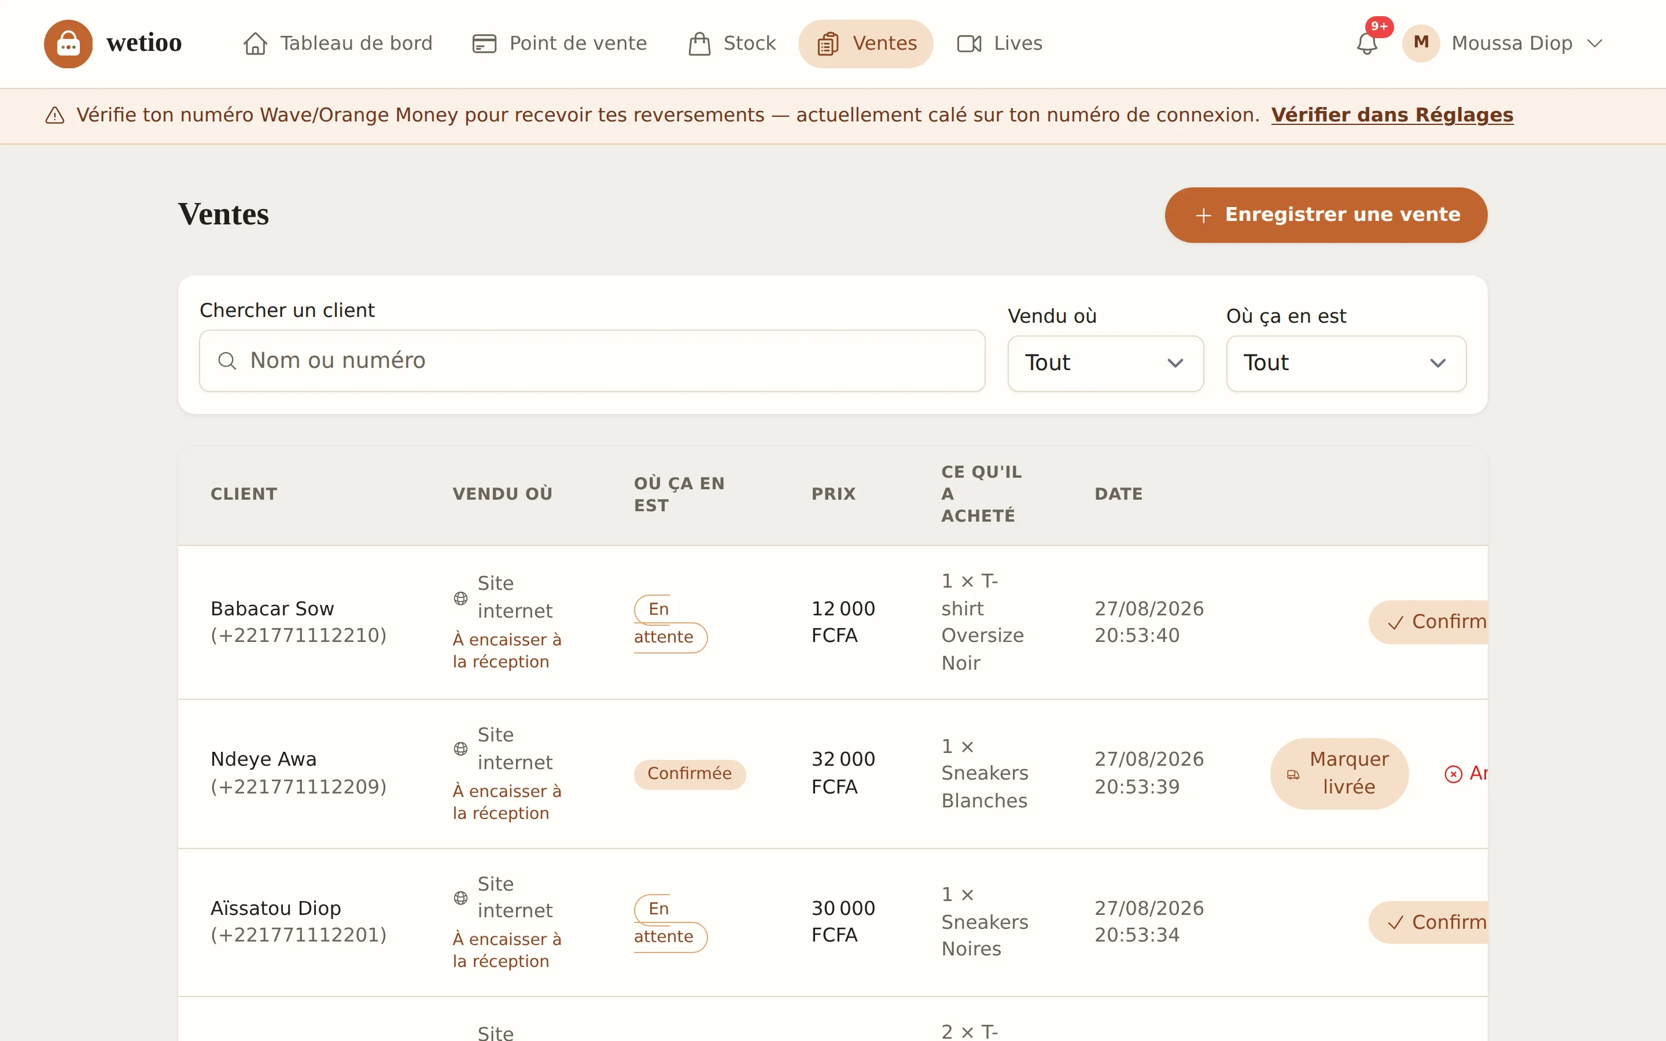Click the cancel icon in Ndeye Awa row
The height and width of the screenshot is (1041, 1666).
pyautogui.click(x=1453, y=774)
